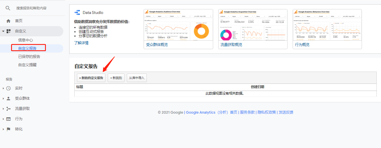The height and width of the screenshot is (148, 381).
Task: Click the 新类别 button
Action: click(116, 78)
